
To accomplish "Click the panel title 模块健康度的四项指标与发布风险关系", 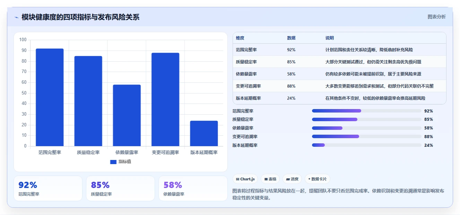I will [80, 17].
